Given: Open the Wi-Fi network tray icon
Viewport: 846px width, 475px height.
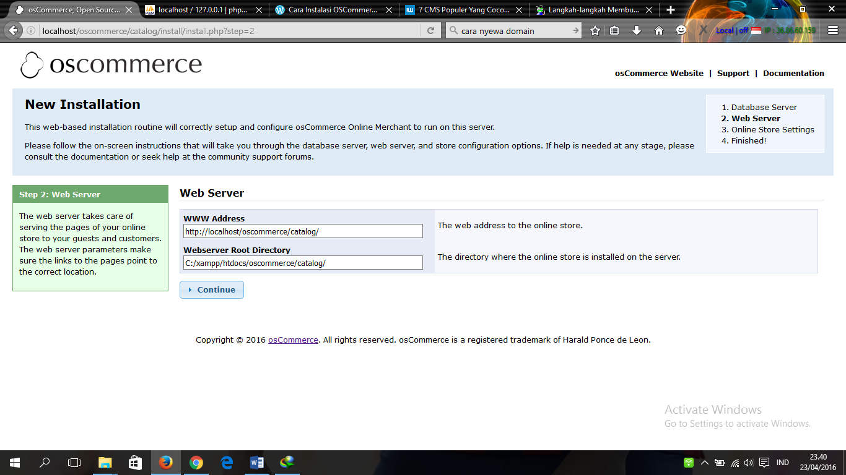Looking at the screenshot, I should click(735, 463).
